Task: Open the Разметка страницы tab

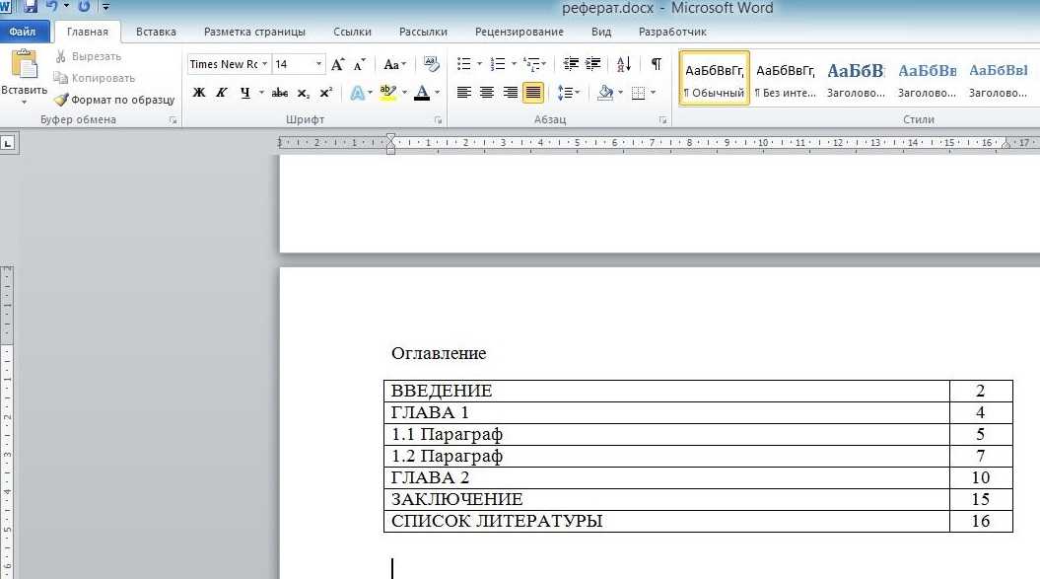Action: pos(254,32)
